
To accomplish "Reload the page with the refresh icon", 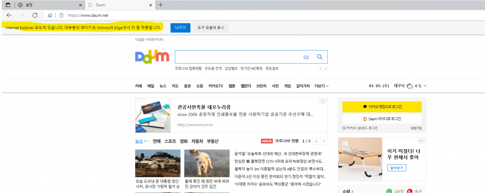I will pos(35,15).
